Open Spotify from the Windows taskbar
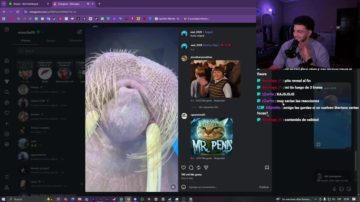The width and height of the screenshot is (360, 202). (x=121, y=199)
